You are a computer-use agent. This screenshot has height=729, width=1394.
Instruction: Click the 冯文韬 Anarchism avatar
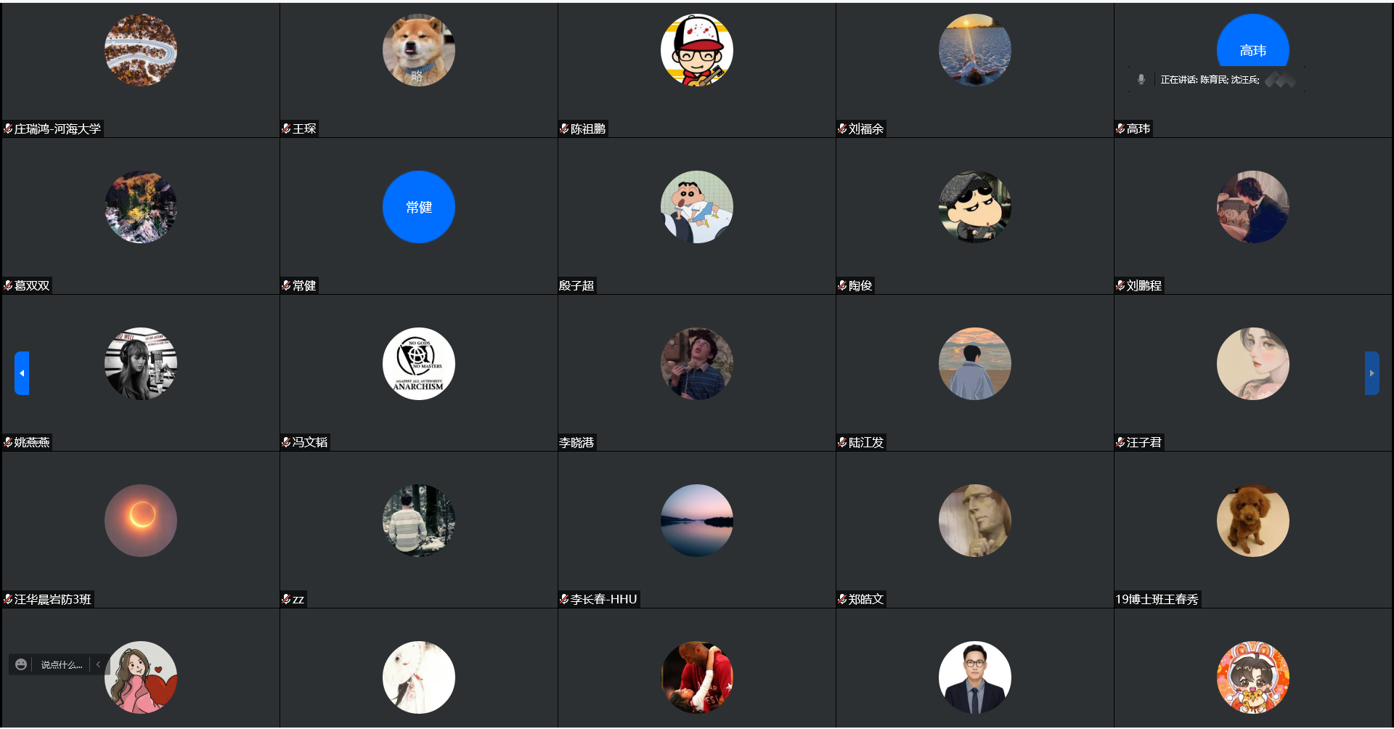point(419,364)
